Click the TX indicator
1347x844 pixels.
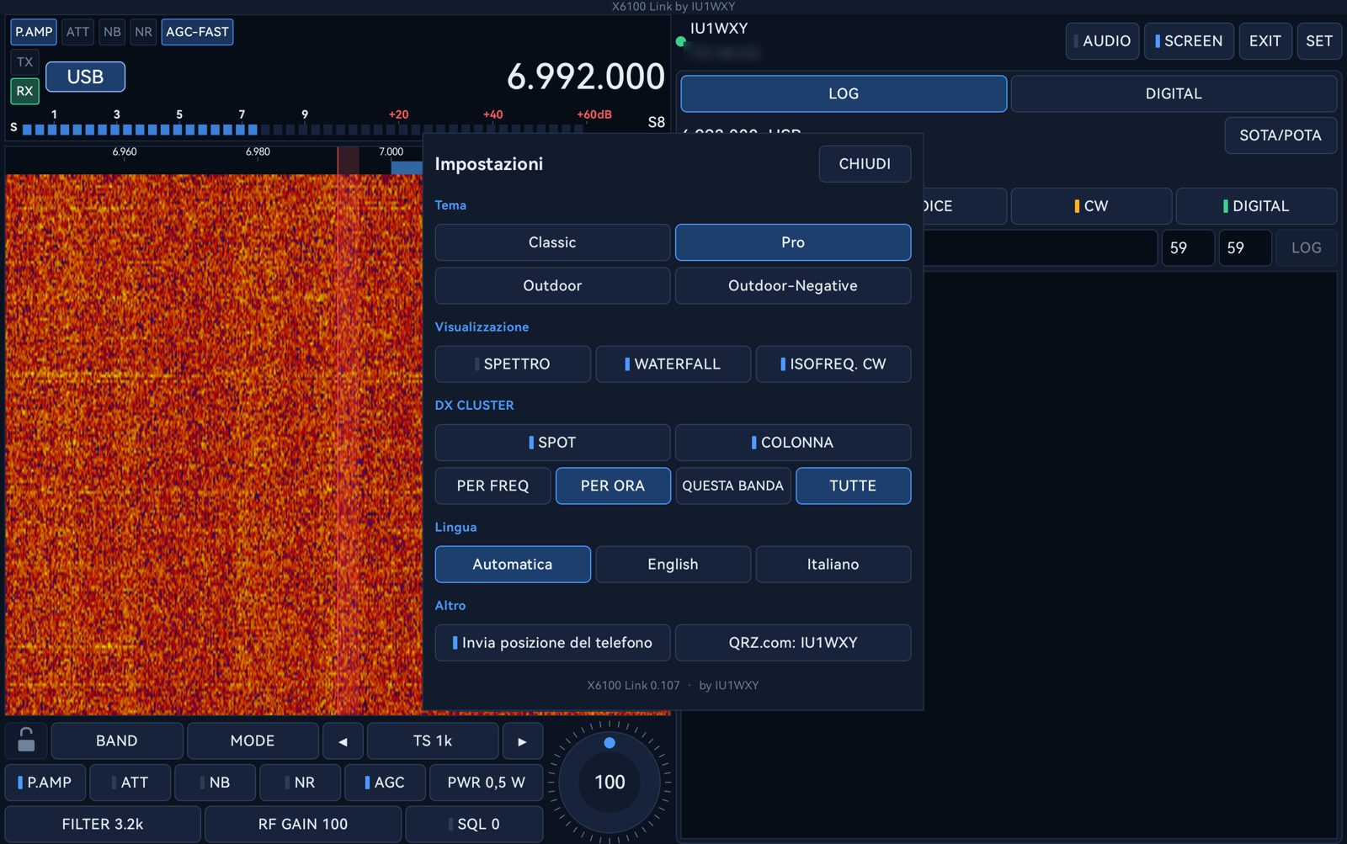(25, 62)
